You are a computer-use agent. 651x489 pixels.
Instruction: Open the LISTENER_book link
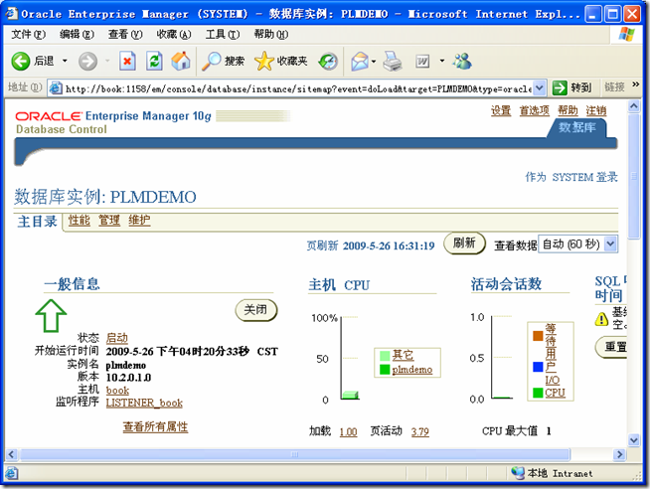tap(144, 403)
